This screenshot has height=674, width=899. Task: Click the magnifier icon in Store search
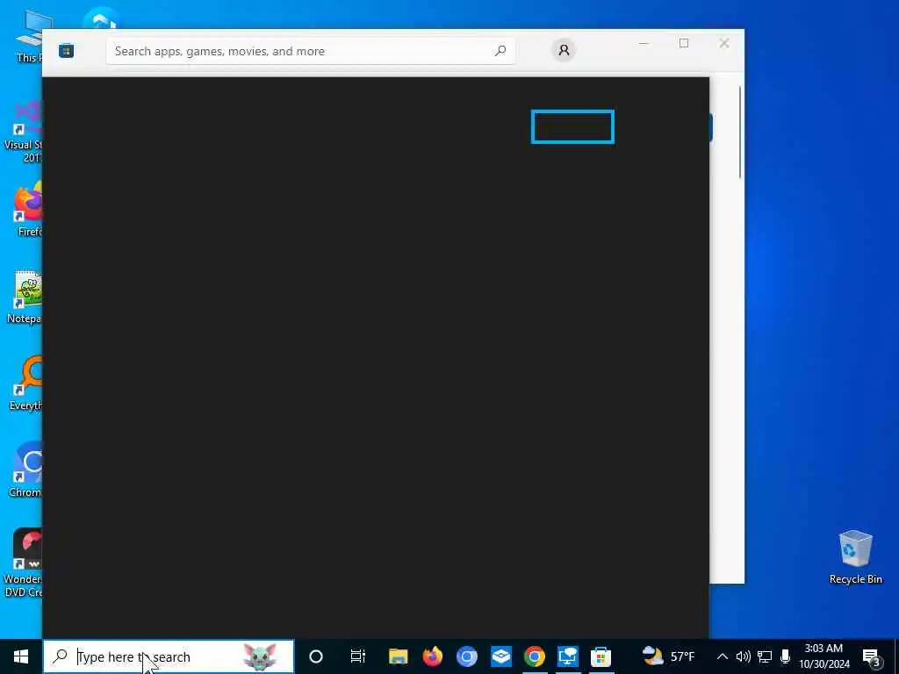(500, 51)
